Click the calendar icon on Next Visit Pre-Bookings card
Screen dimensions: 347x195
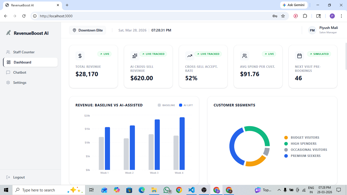click(299, 56)
